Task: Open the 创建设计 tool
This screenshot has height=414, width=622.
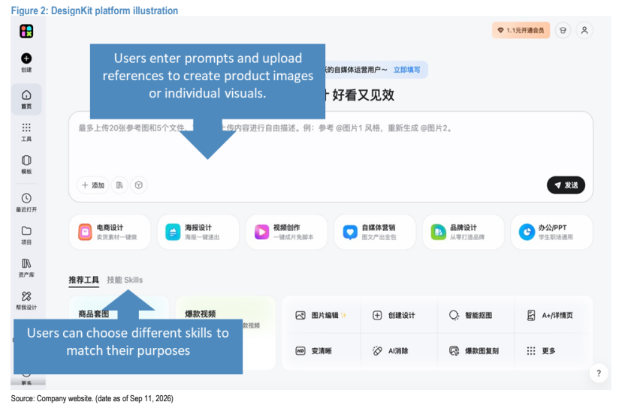Action: coord(394,315)
